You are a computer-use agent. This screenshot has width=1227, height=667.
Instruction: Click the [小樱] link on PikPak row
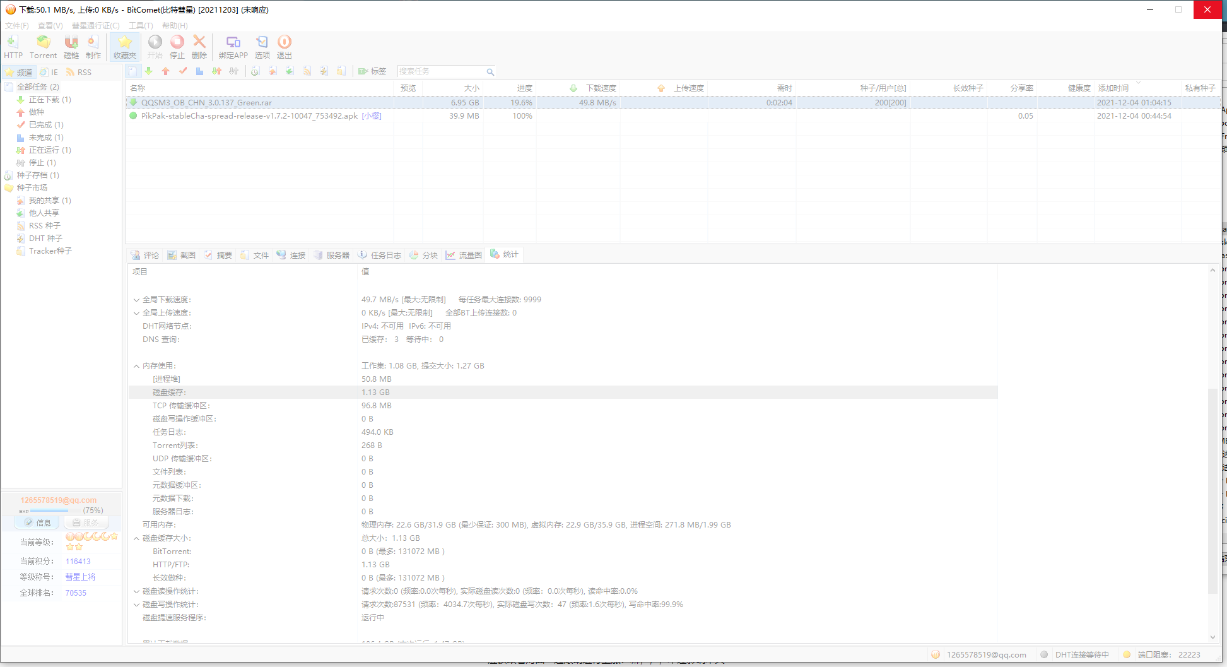pos(372,116)
